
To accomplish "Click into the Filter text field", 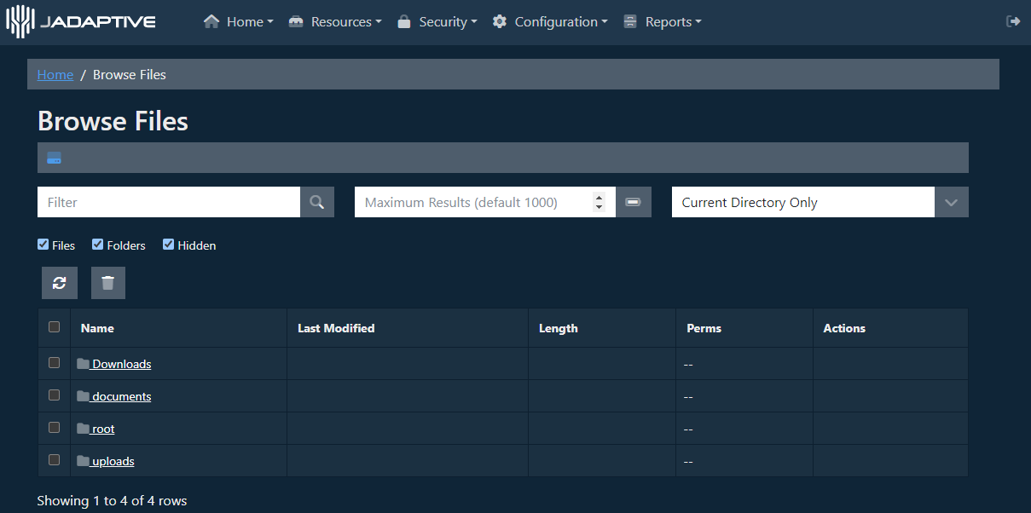I will [169, 202].
